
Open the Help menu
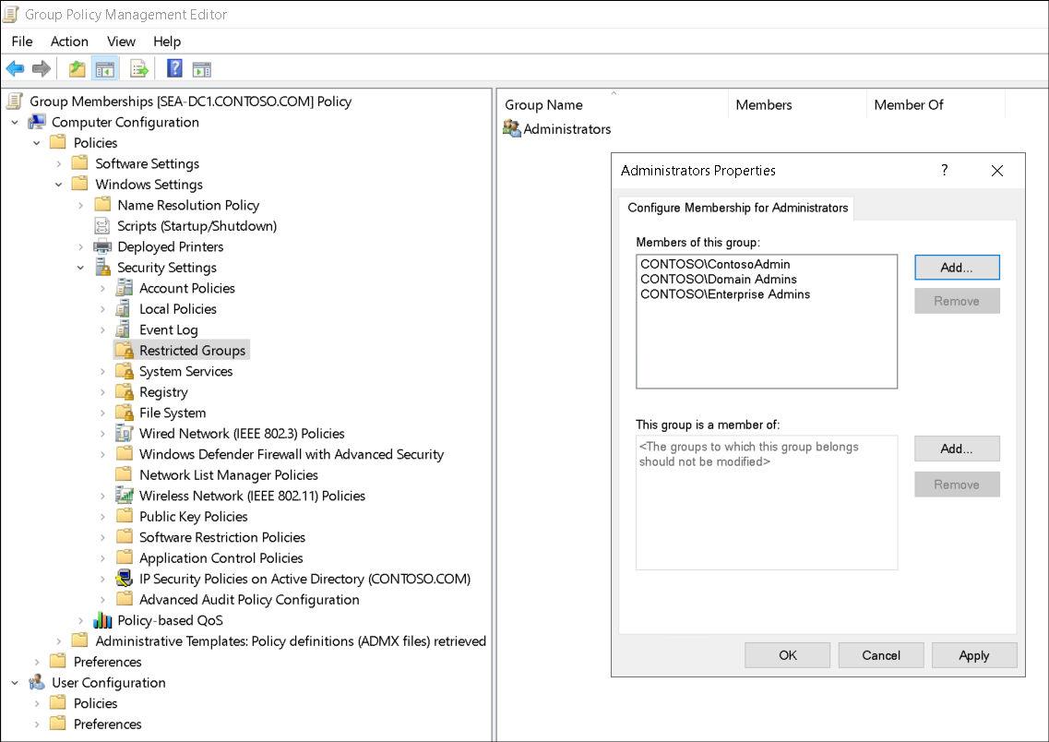(167, 42)
